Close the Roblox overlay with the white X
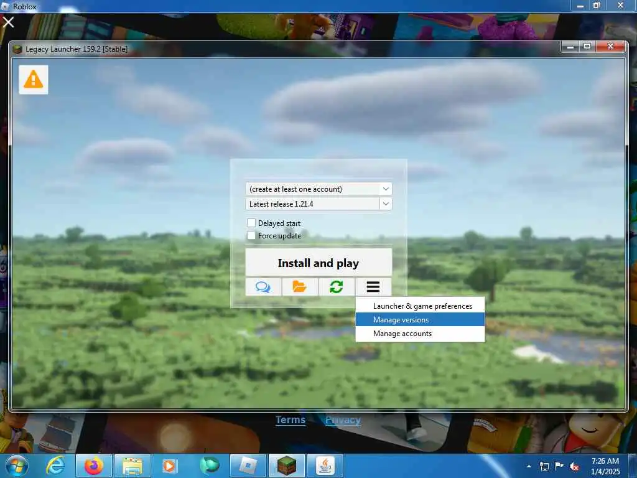The width and height of the screenshot is (637, 478). [x=8, y=22]
